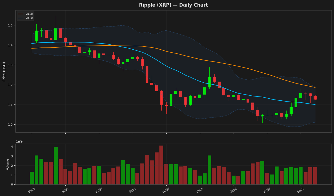Click the 1e9 volume scale multiplier
This screenshot has height=196, width=334.
[x=19, y=141]
